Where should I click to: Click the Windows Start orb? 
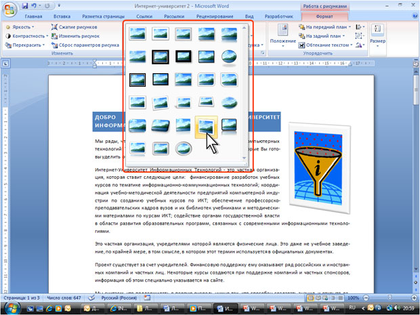(x=11, y=308)
